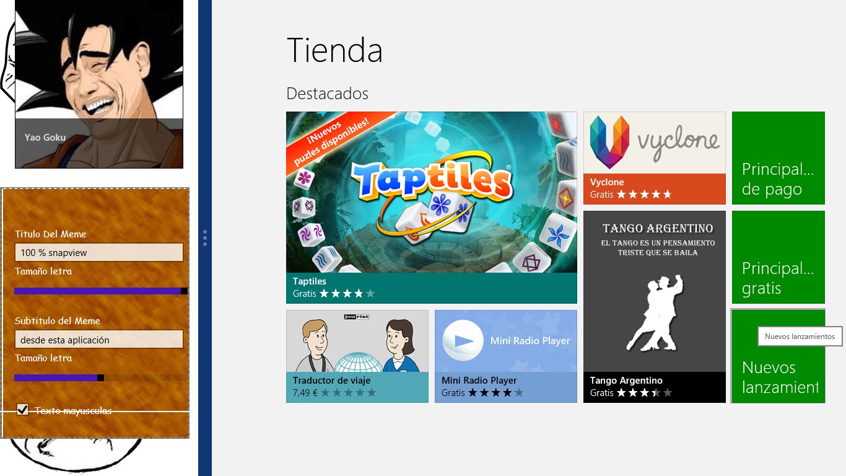846x476 pixels.
Task: Toggle the Texto mayusculas checkbox
Action: (22, 409)
